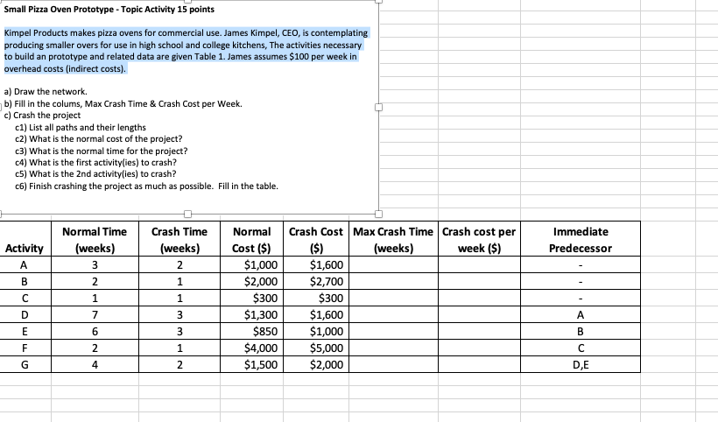Click Normal Time value 4 for activity G
Image resolution: width=718 pixels, height=422 pixels.
(95, 364)
